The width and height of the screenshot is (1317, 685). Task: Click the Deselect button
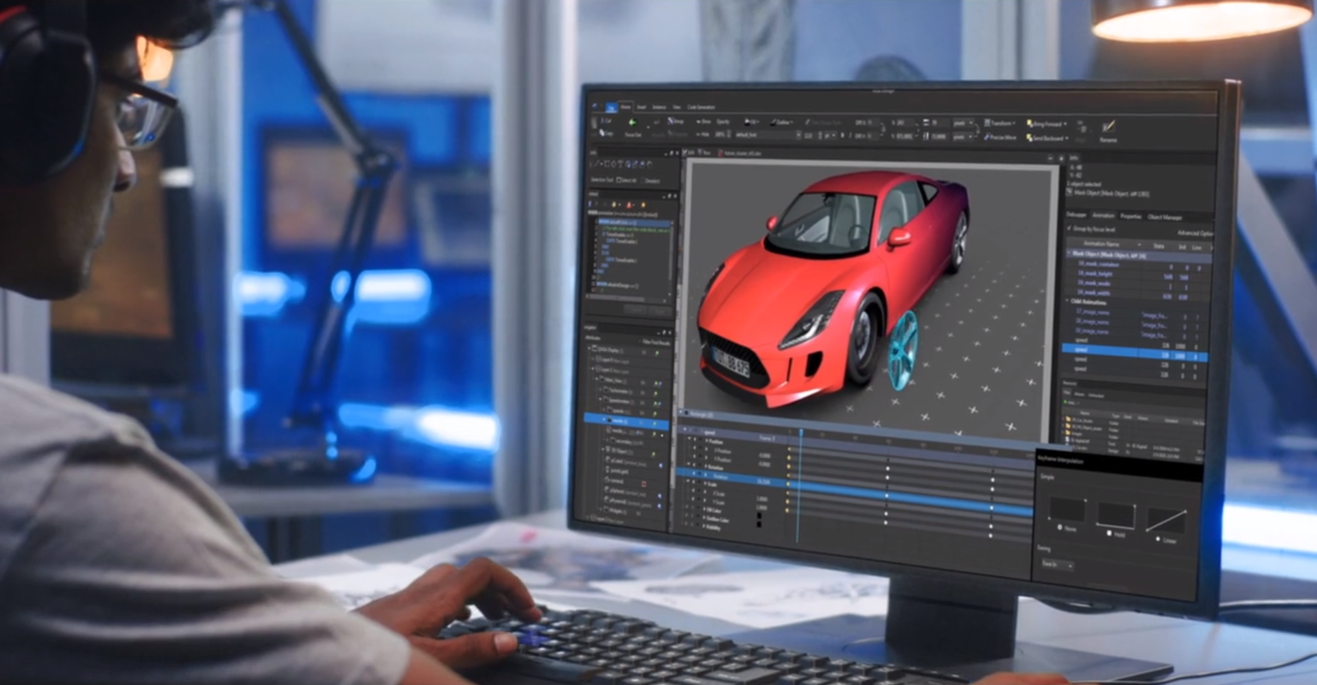652,180
